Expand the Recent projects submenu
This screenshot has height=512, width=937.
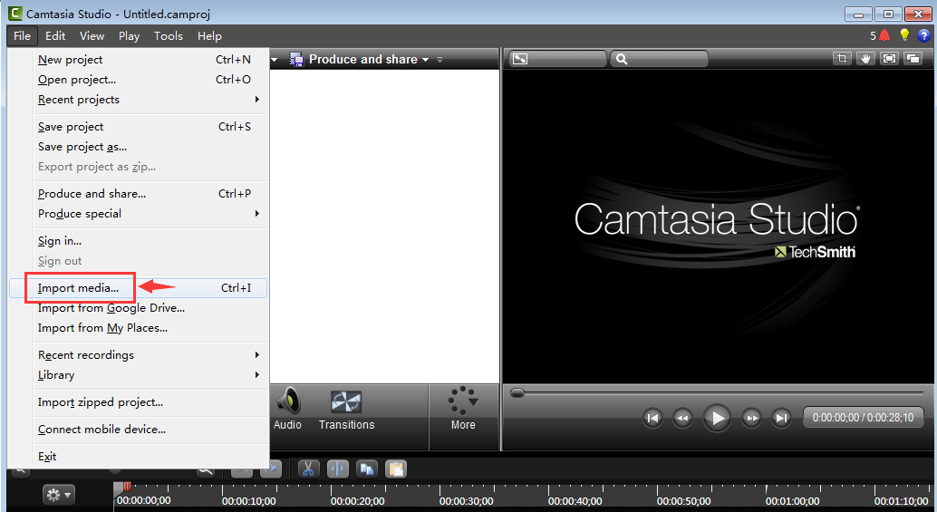coord(257,99)
